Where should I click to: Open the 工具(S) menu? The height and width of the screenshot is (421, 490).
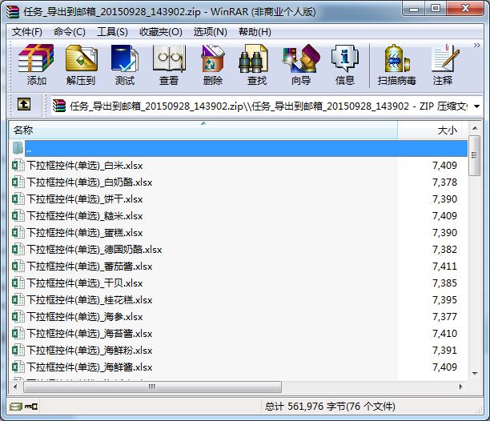(x=112, y=32)
